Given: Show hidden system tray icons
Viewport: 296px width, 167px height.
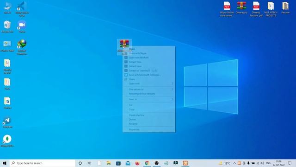Looking at the screenshot, I should pyautogui.click(x=234, y=163).
